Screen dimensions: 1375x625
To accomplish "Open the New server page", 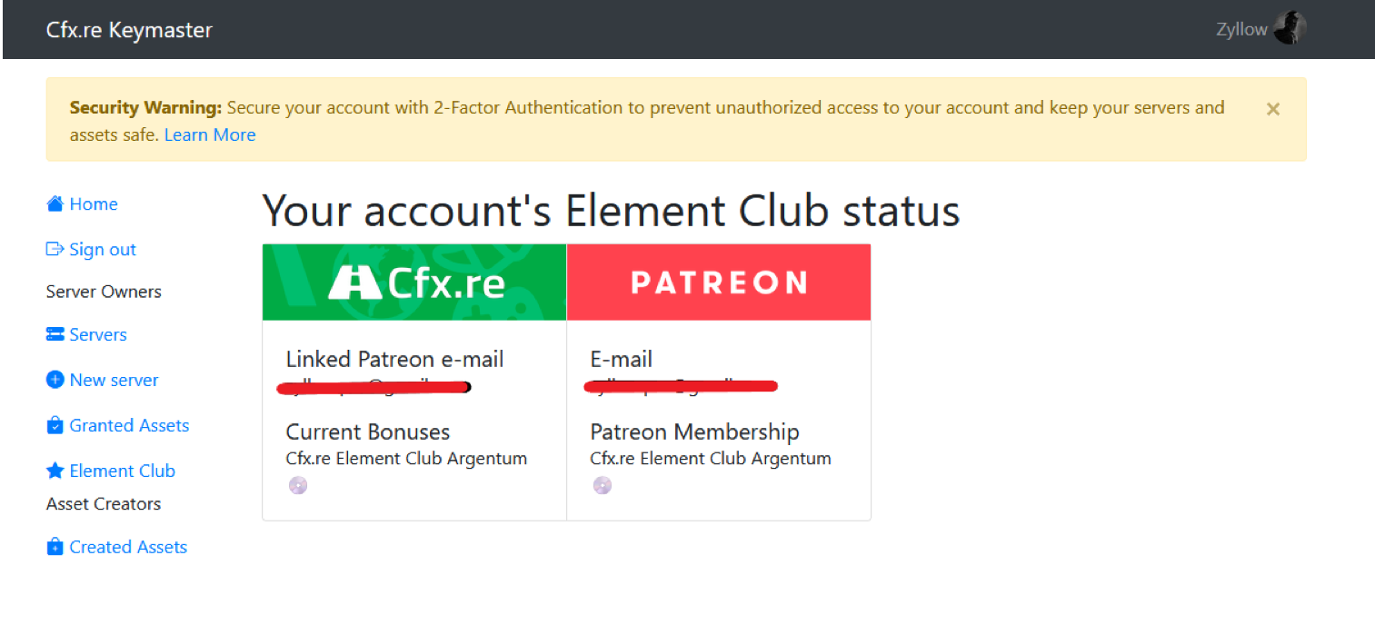I will click(x=114, y=380).
